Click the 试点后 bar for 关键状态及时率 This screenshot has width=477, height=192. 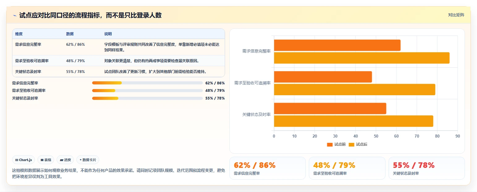(x=353, y=121)
